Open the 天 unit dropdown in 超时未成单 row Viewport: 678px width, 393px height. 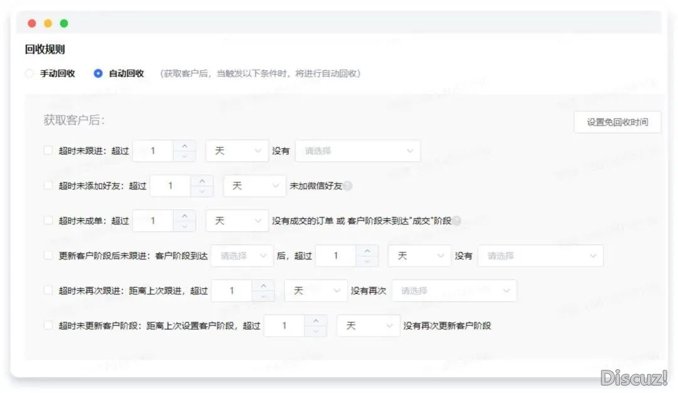point(237,221)
